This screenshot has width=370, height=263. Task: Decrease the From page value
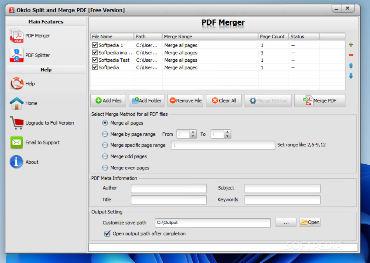193,136
